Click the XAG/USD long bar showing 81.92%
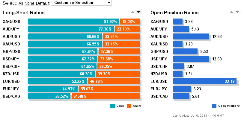The width and height of the screenshot is (244, 122). click(73, 22)
